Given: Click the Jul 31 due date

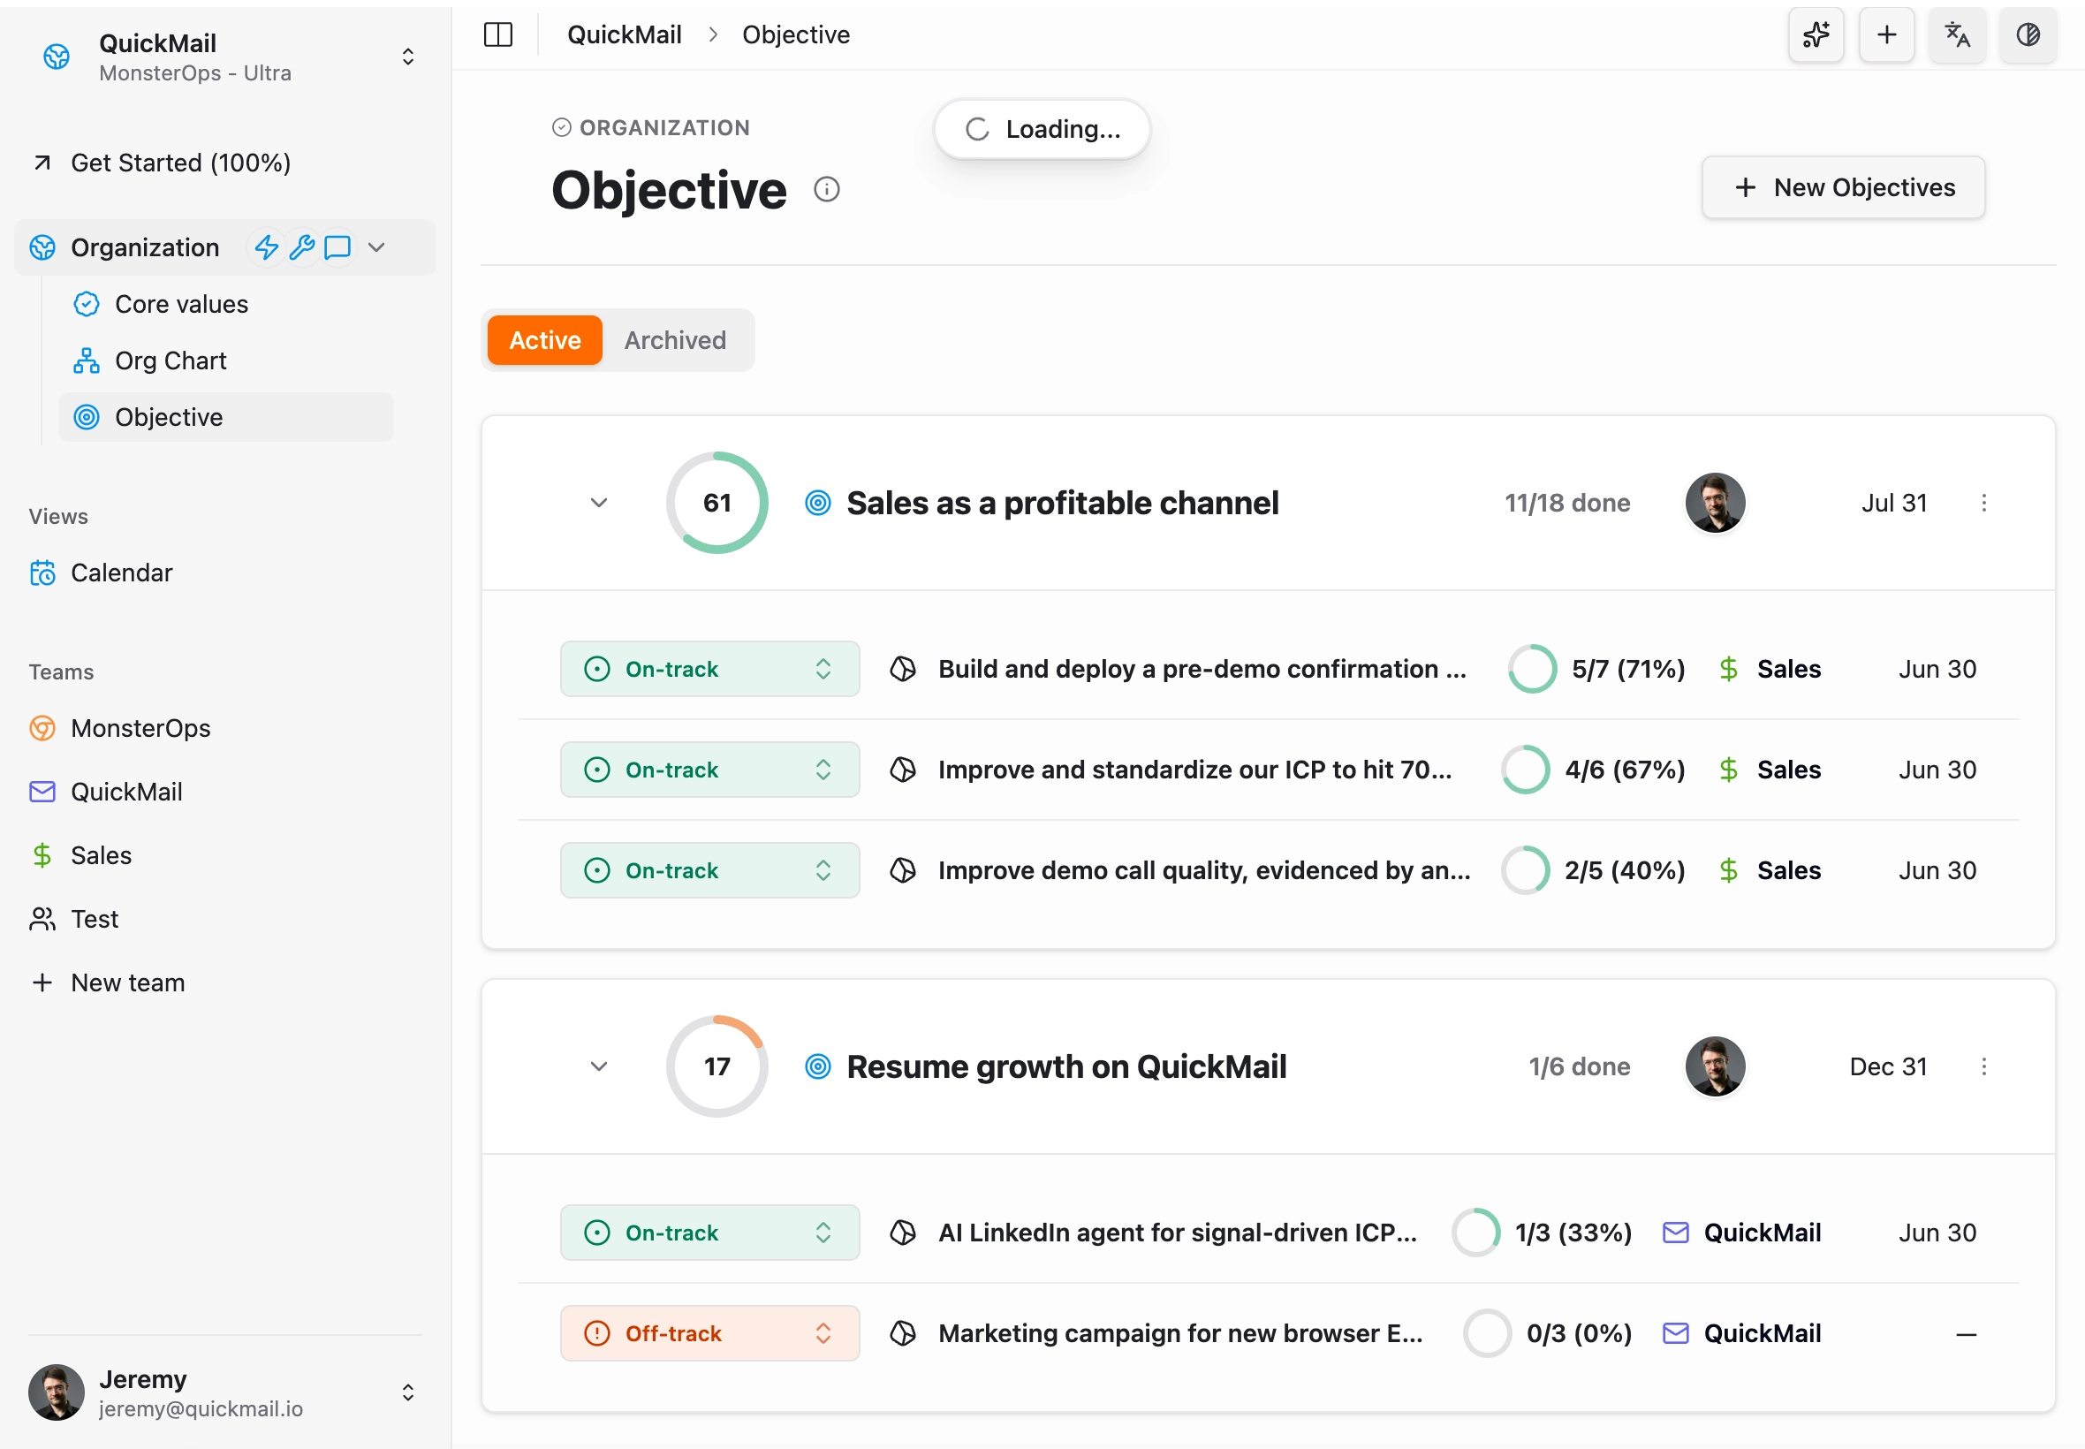Looking at the screenshot, I should point(1893,502).
